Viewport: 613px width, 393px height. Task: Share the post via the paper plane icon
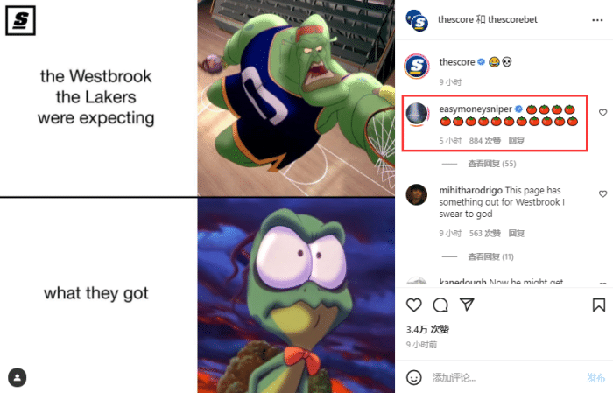[467, 305]
